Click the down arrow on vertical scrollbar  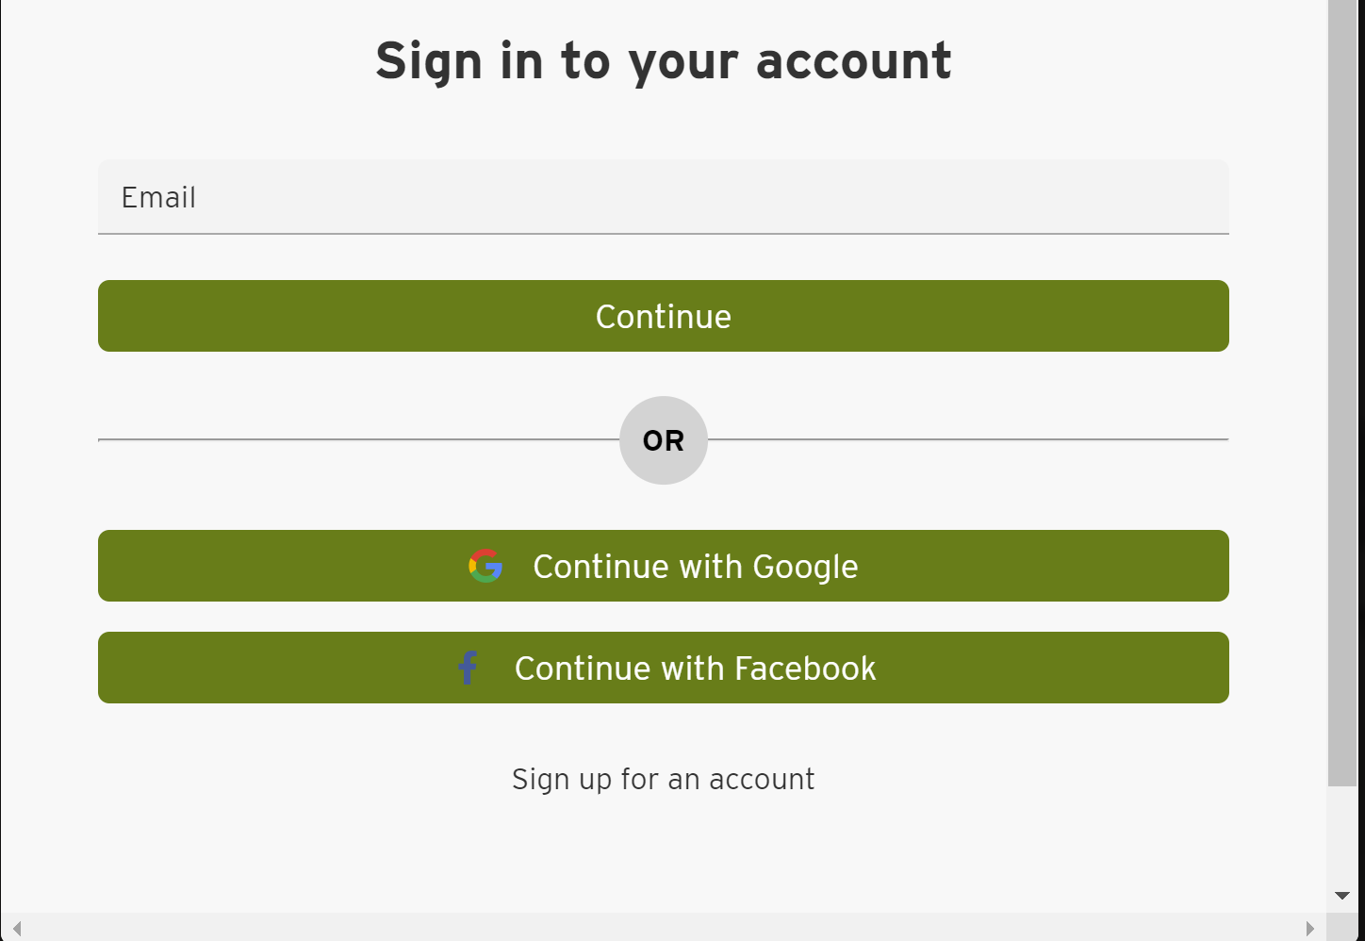pyautogui.click(x=1342, y=896)
